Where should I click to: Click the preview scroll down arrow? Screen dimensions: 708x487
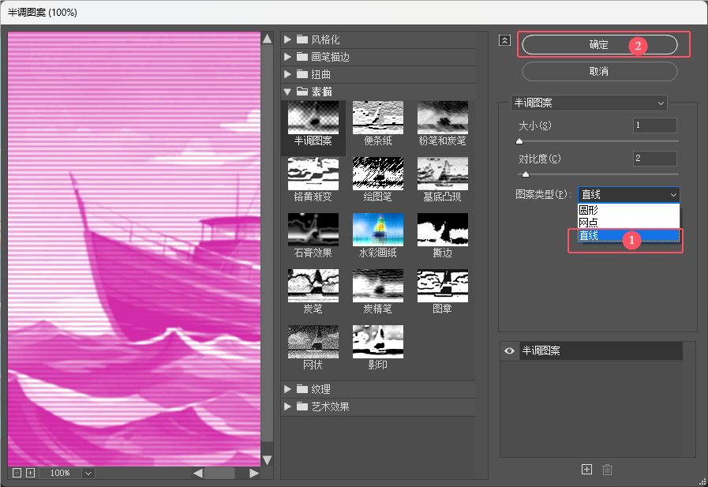268,460
